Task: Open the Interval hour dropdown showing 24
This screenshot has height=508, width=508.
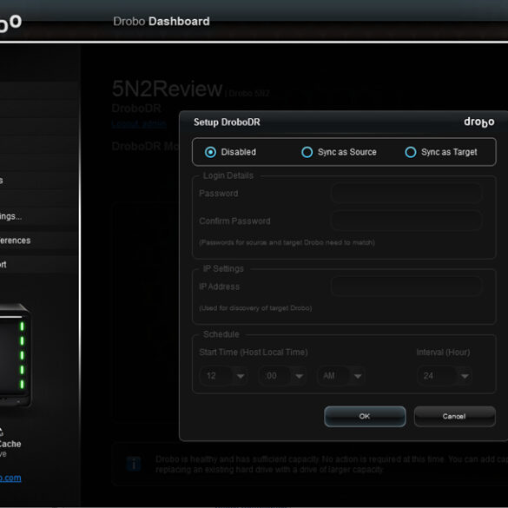Action: (445, 376)
